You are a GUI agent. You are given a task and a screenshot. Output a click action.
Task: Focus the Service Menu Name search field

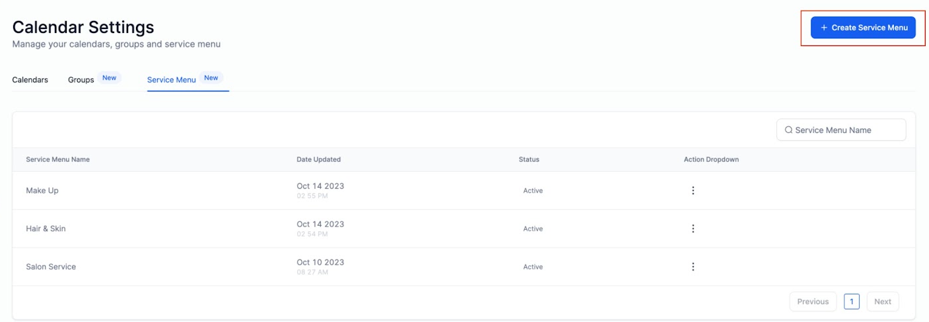[x=841, y=130]
